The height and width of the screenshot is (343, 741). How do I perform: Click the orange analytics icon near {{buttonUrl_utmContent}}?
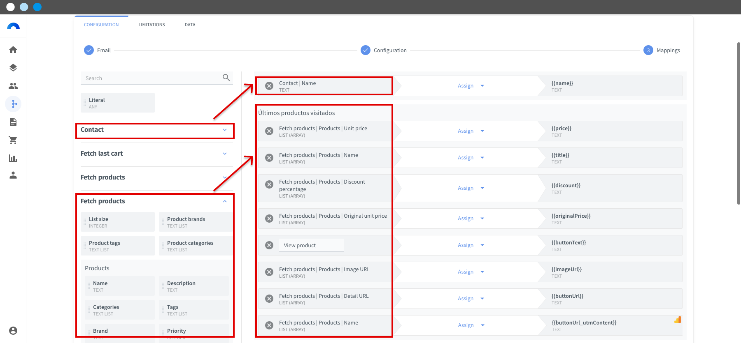tap(678, 320)
